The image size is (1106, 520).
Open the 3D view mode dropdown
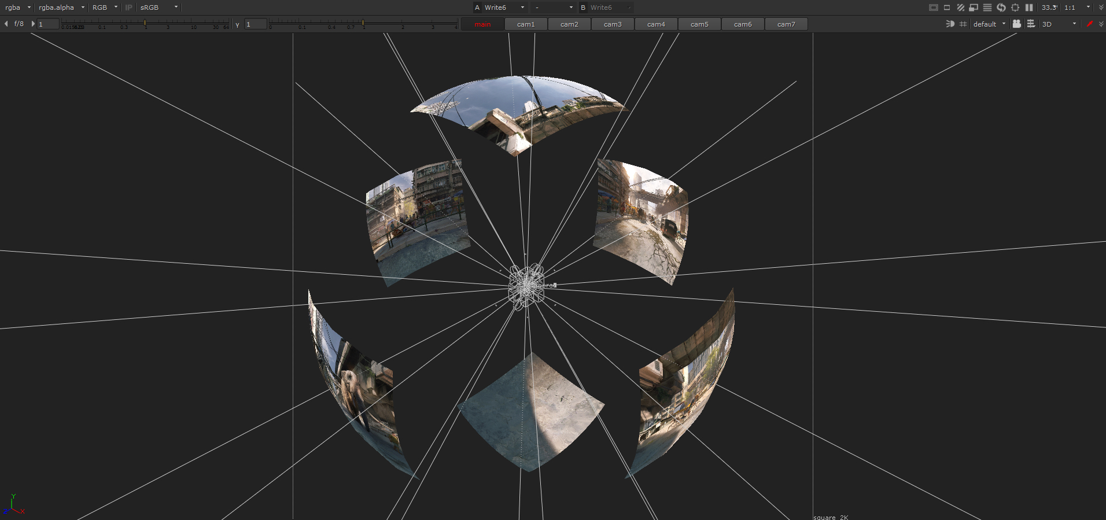[x=1059, y=24]
